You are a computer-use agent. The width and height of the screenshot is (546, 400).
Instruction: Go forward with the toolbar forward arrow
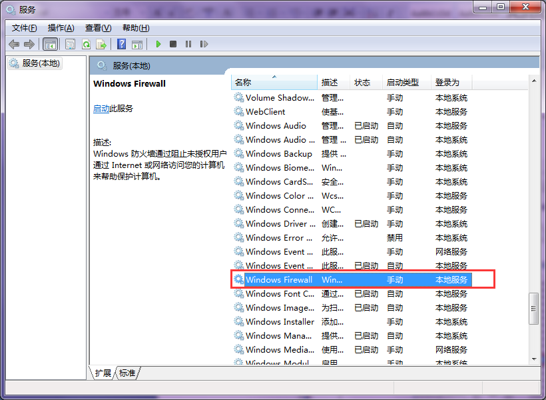tap(29, 44)
